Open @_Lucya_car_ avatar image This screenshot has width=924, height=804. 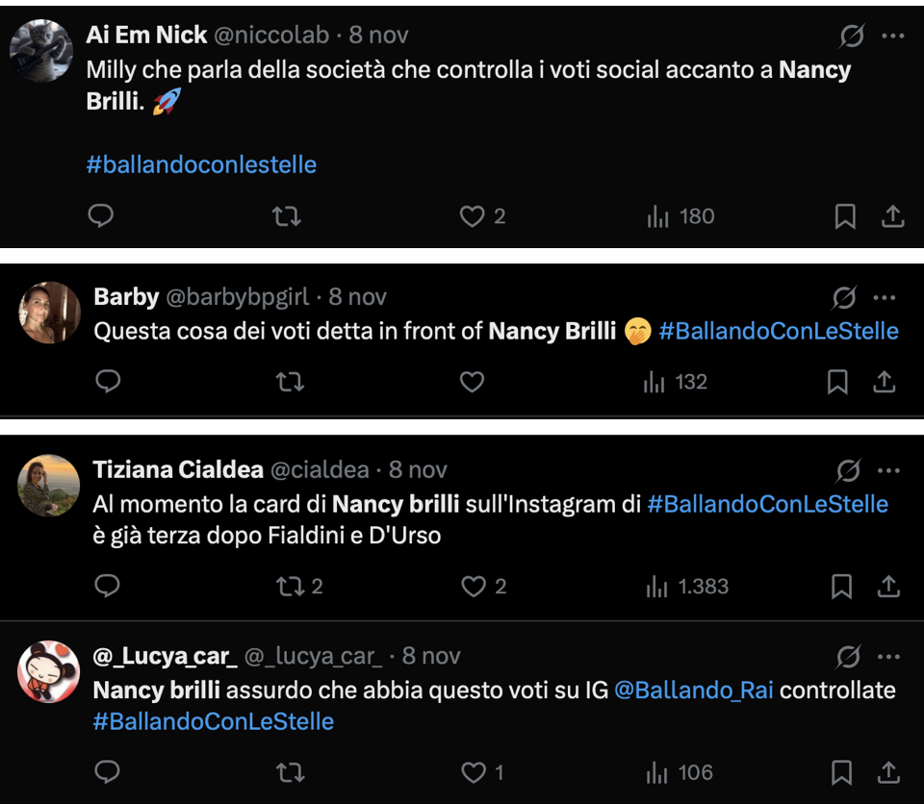(48, 671)
